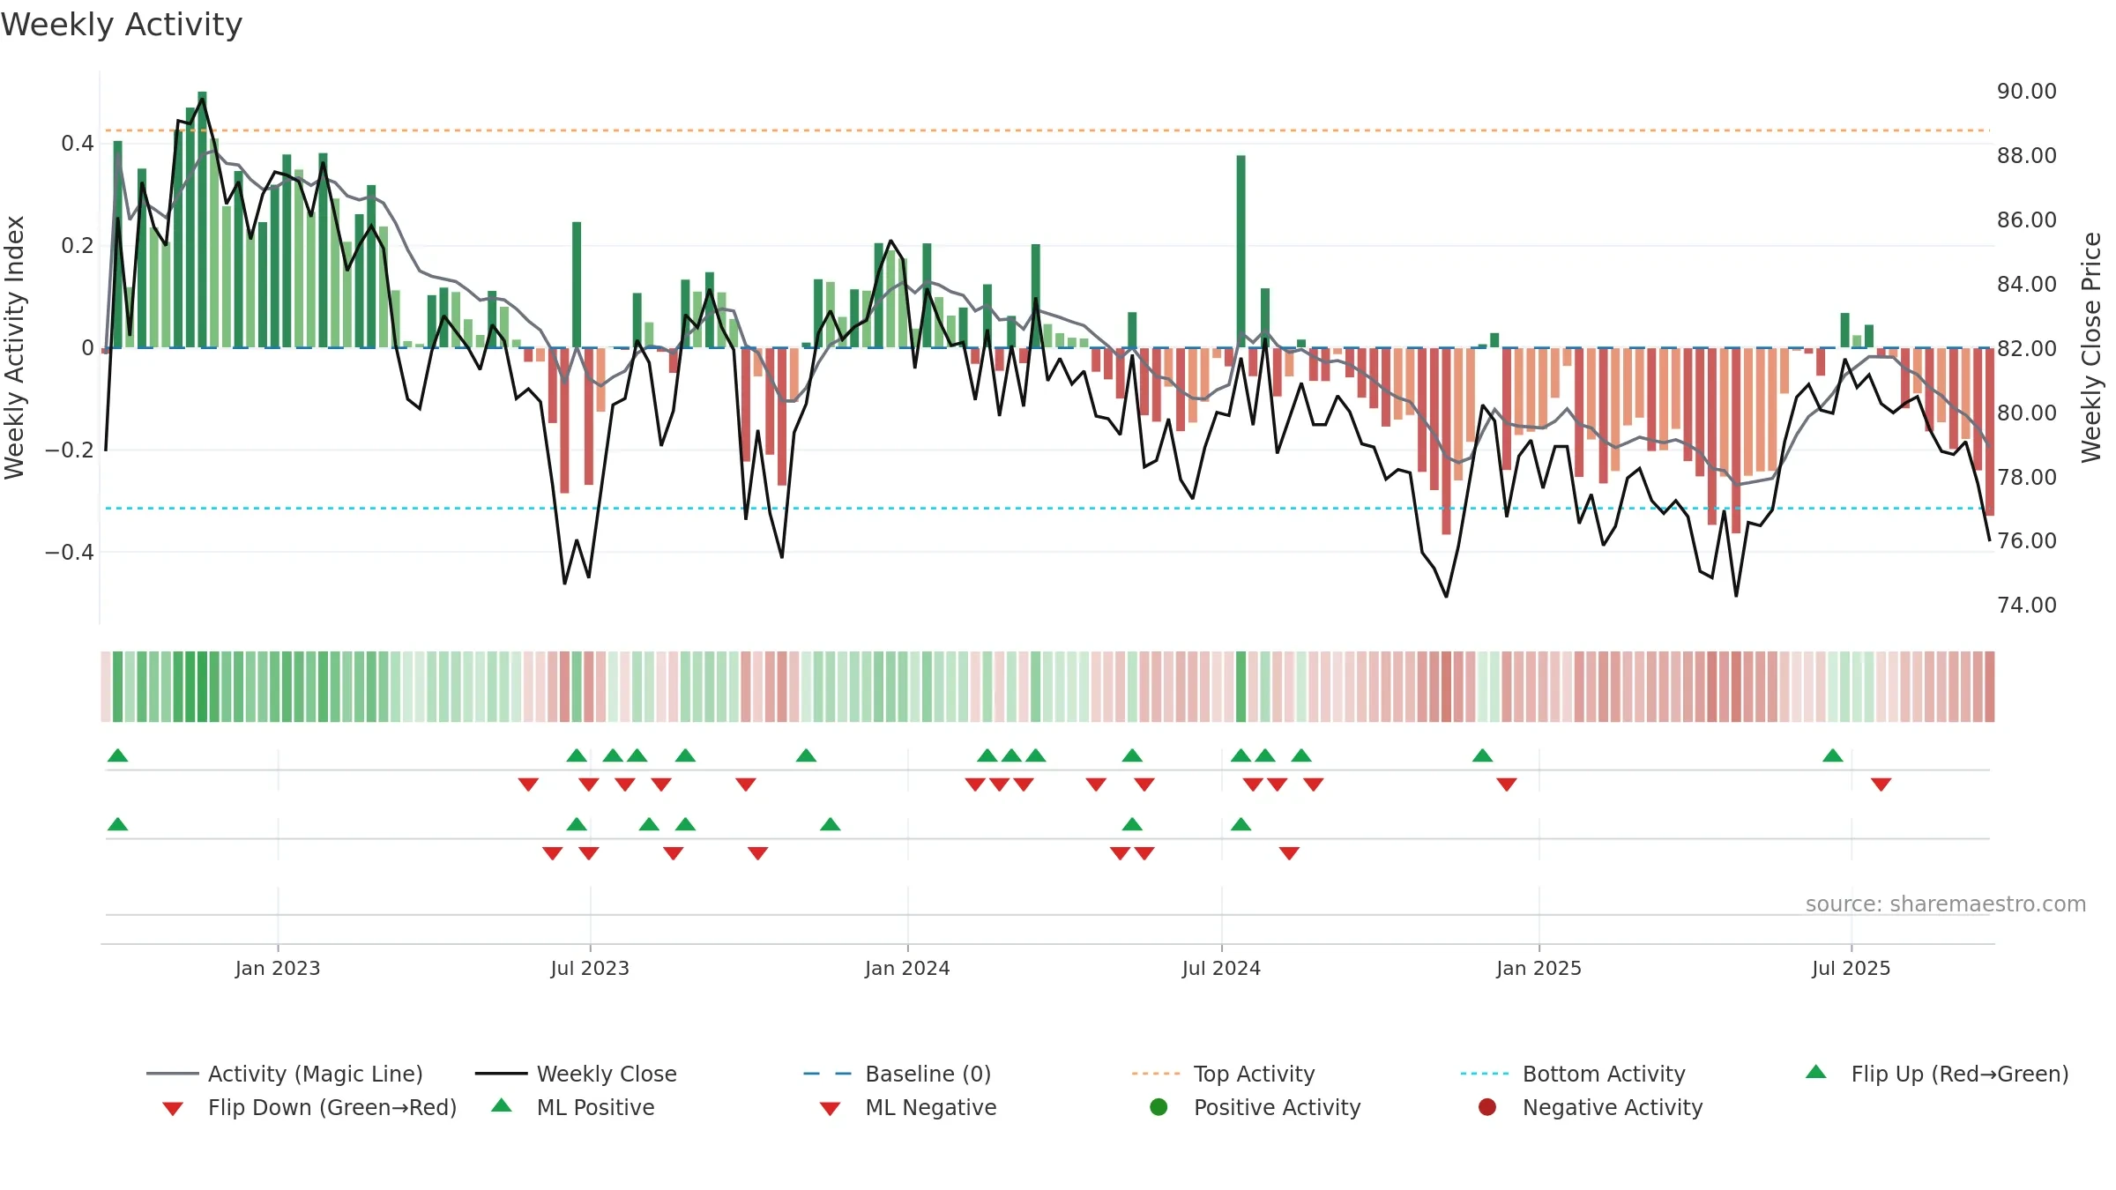The width and height of the screenshot is (2116, 1190).
Task: Click the orange dotted Top Activity line
Action: [x=1046, y=130]
